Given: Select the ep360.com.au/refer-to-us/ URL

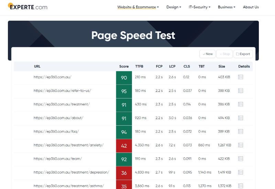Looking at the screenshot, I should pyautogui.click(x=62, y=91).
